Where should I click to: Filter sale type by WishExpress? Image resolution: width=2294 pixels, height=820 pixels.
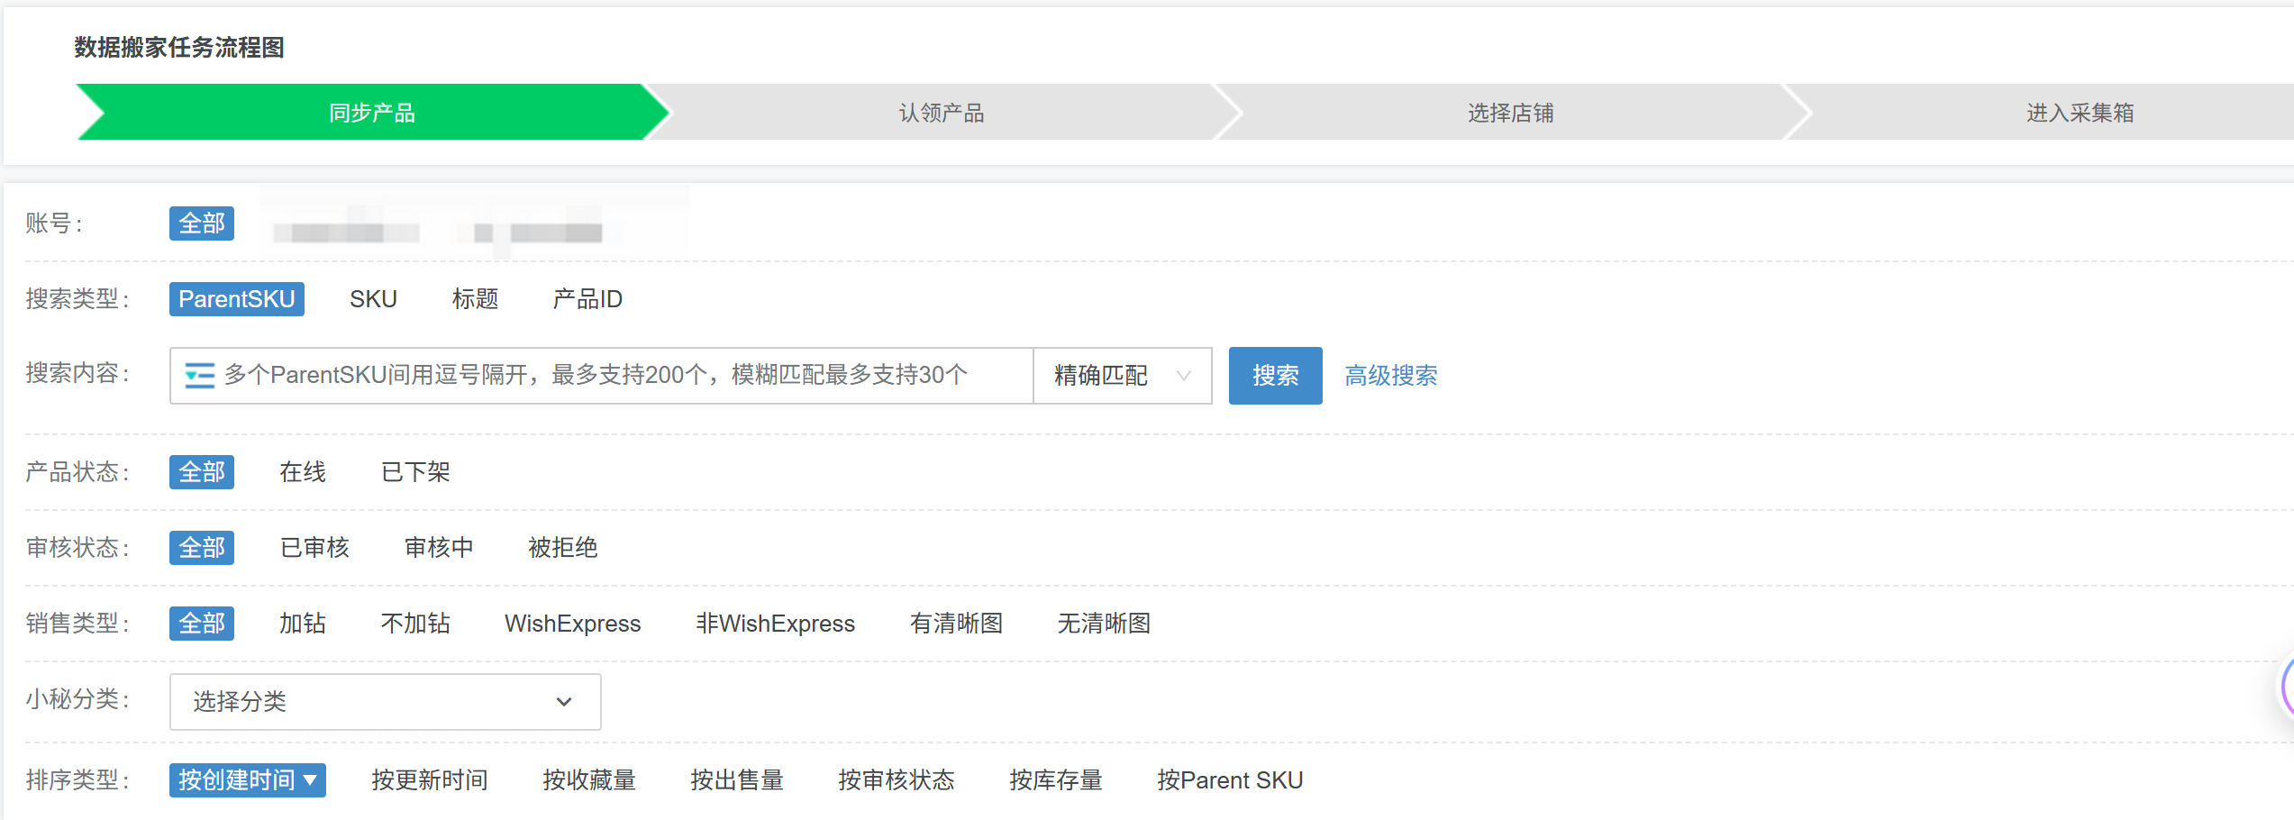[573, 624]
